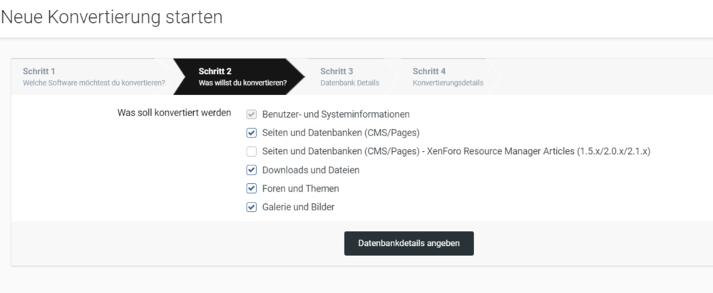Jump to Schritt 3 Datenbank Details
This screenshot has width=713, height=293.
349,76
